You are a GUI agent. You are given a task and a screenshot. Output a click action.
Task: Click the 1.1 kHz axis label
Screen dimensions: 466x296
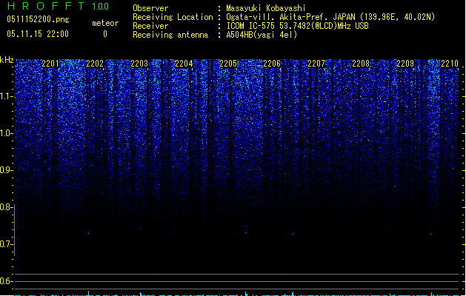[6, 96]
